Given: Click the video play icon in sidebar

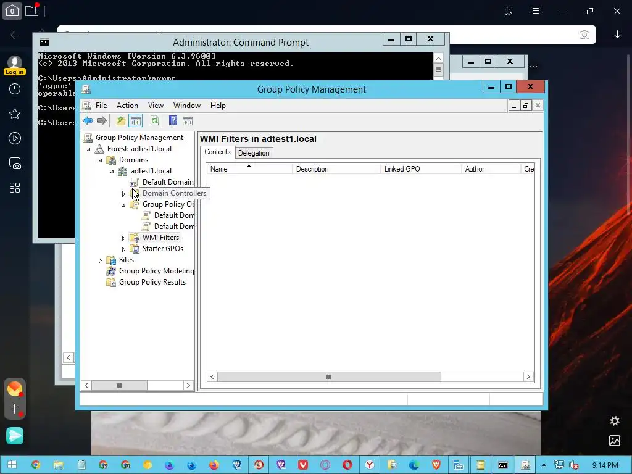Looking at the screenshot, I should pos(15,138).
